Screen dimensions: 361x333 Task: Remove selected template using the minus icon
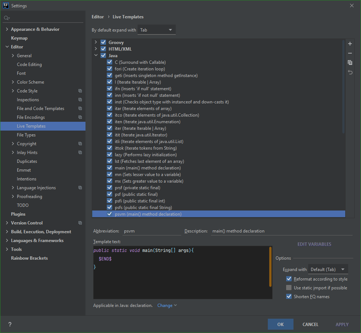350,53
